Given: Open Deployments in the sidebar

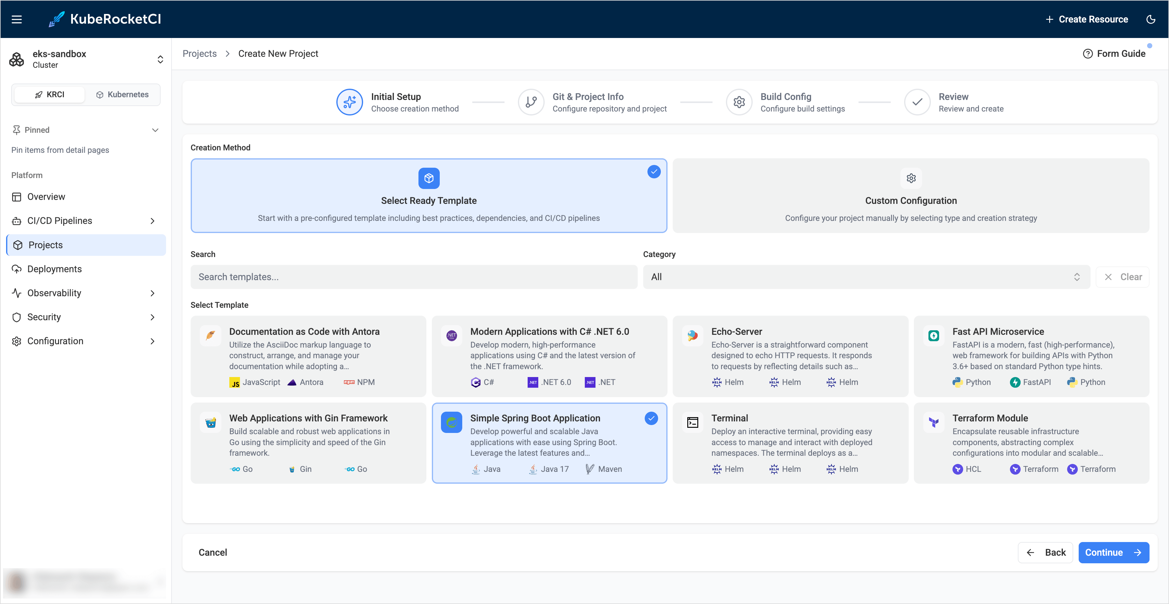Looking at the screenshot, I should [x=86, y=269].
